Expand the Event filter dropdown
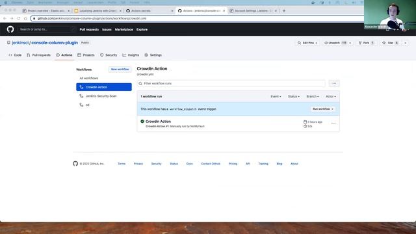Image resolution: width=416 pixels, height=234 pixels. [276, 97]
